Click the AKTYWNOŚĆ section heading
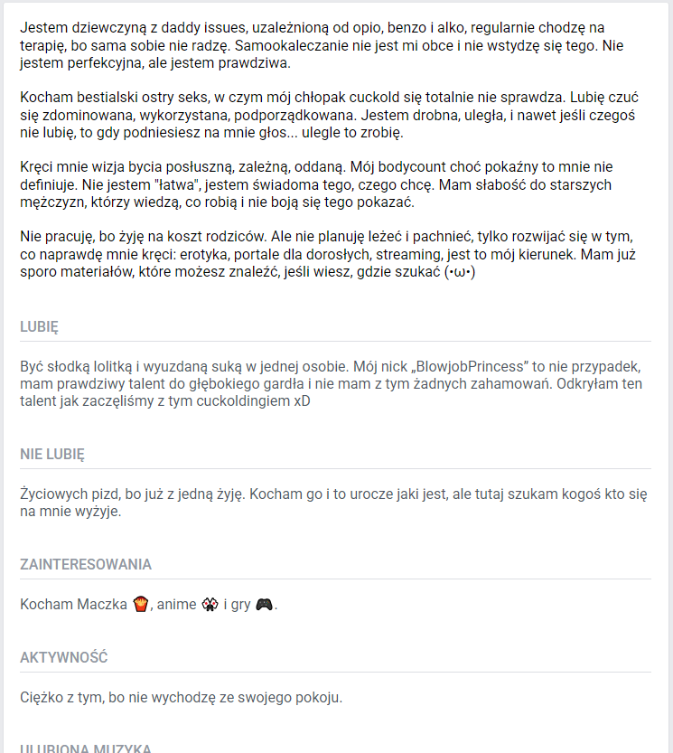673x753 pixels. pos(63,657)
